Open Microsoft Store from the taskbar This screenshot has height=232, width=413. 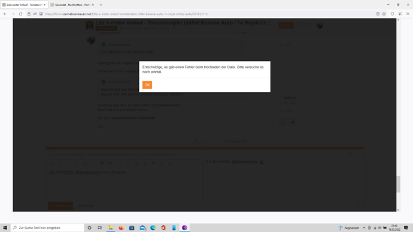point(132,228)
